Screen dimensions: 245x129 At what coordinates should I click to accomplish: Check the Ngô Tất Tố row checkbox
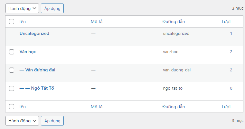(x=12, y=88)
